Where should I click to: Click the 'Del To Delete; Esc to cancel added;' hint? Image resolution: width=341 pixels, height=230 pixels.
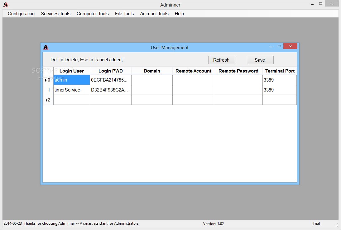pyautogui.click(x=87, y=60)
